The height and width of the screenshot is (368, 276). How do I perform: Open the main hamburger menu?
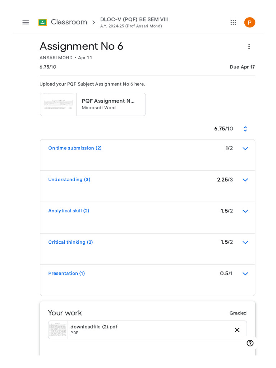pyautogui.click(x=26, y=22)
